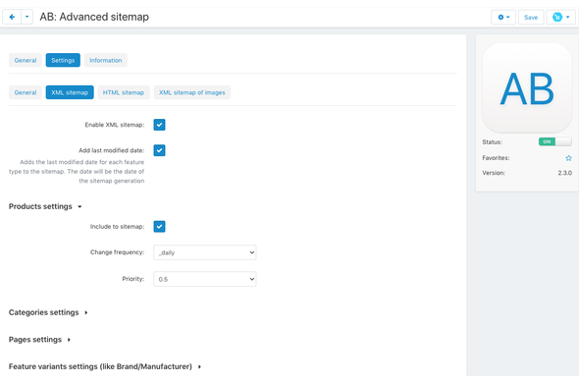579x384 pixels.
Task: Open the Change frequency dropdown
Action: 205,252
